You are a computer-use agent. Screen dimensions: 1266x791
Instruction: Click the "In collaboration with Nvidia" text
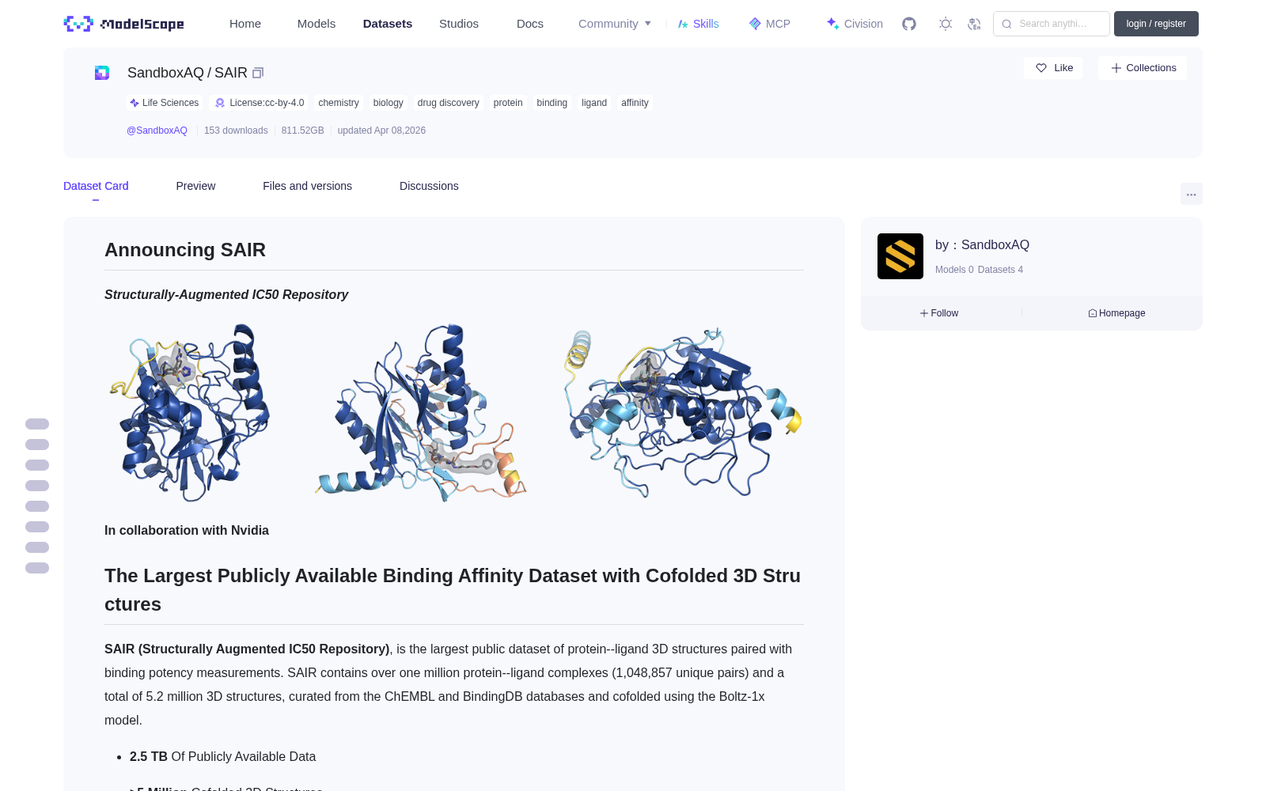187,530
